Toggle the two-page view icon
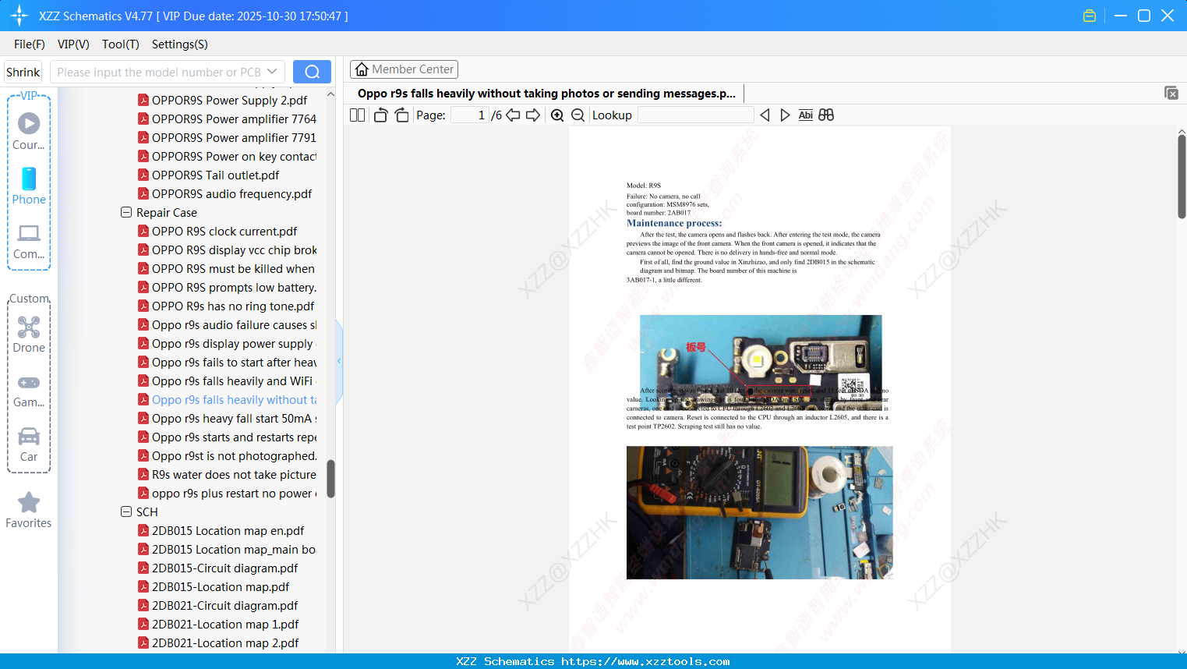 pyautogui.click(x=358, y=115)
